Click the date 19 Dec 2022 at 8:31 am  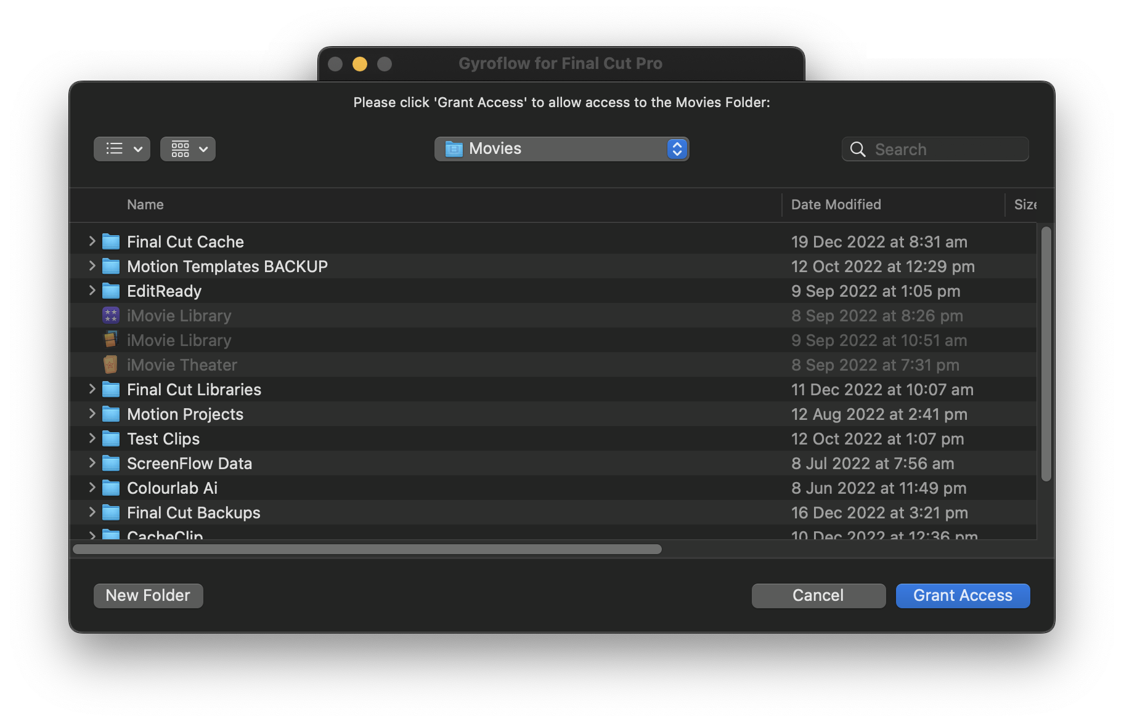(879, 242)
